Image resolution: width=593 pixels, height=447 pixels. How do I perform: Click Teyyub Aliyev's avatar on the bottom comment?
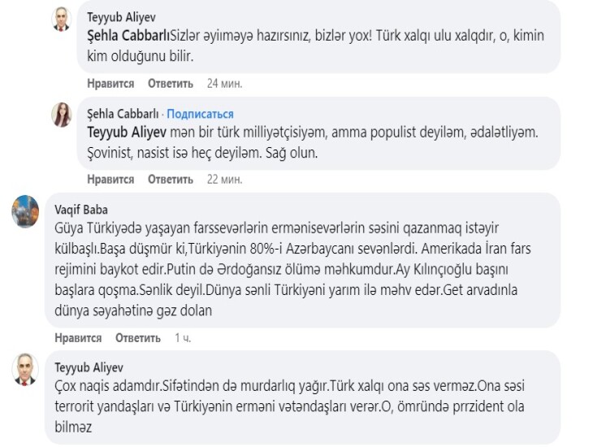26,370
